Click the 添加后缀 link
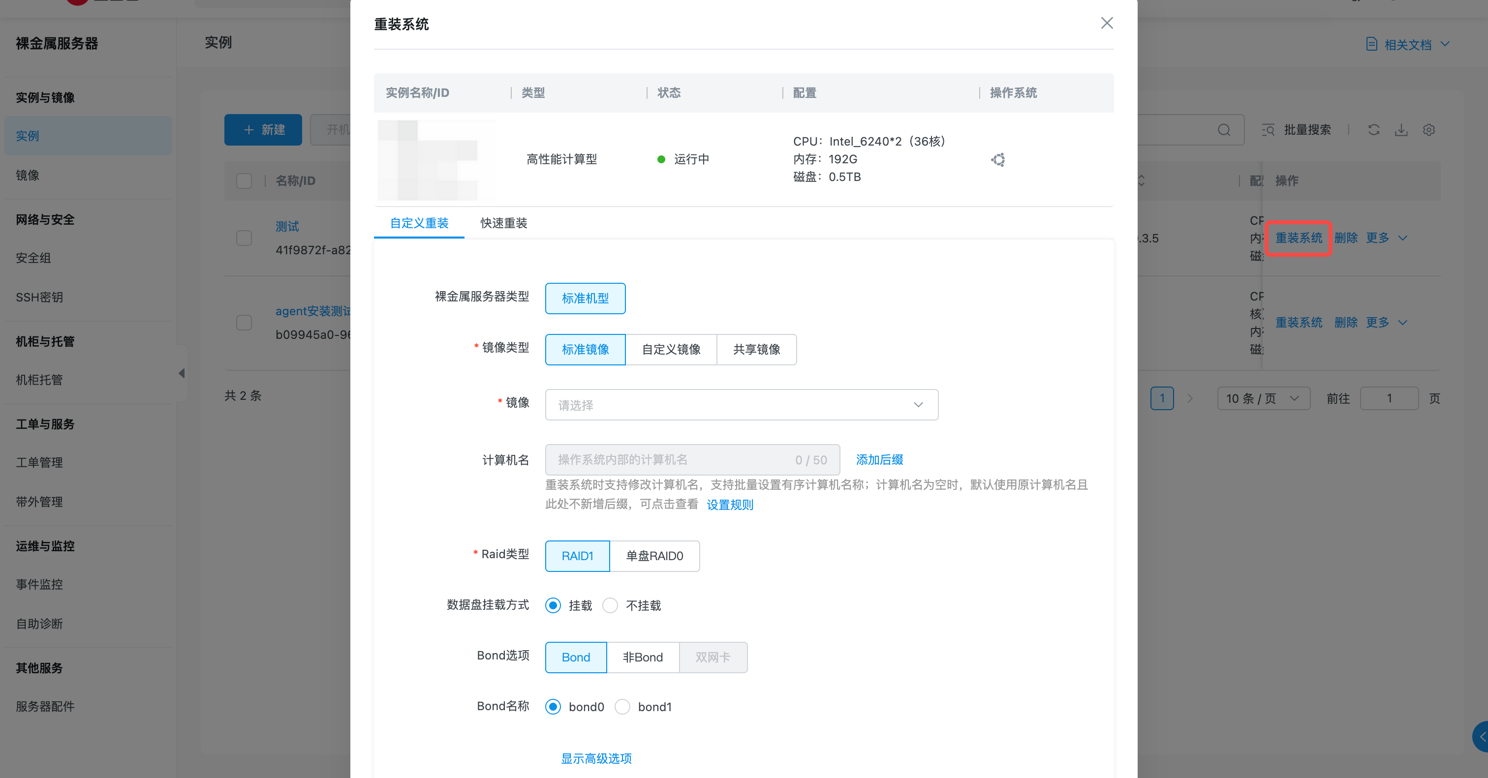 click(879, 460)
